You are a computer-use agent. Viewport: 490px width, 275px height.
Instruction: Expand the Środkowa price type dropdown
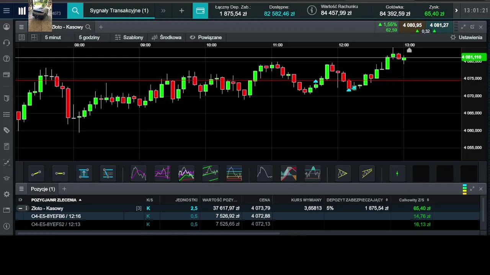(x=166, y=37)
